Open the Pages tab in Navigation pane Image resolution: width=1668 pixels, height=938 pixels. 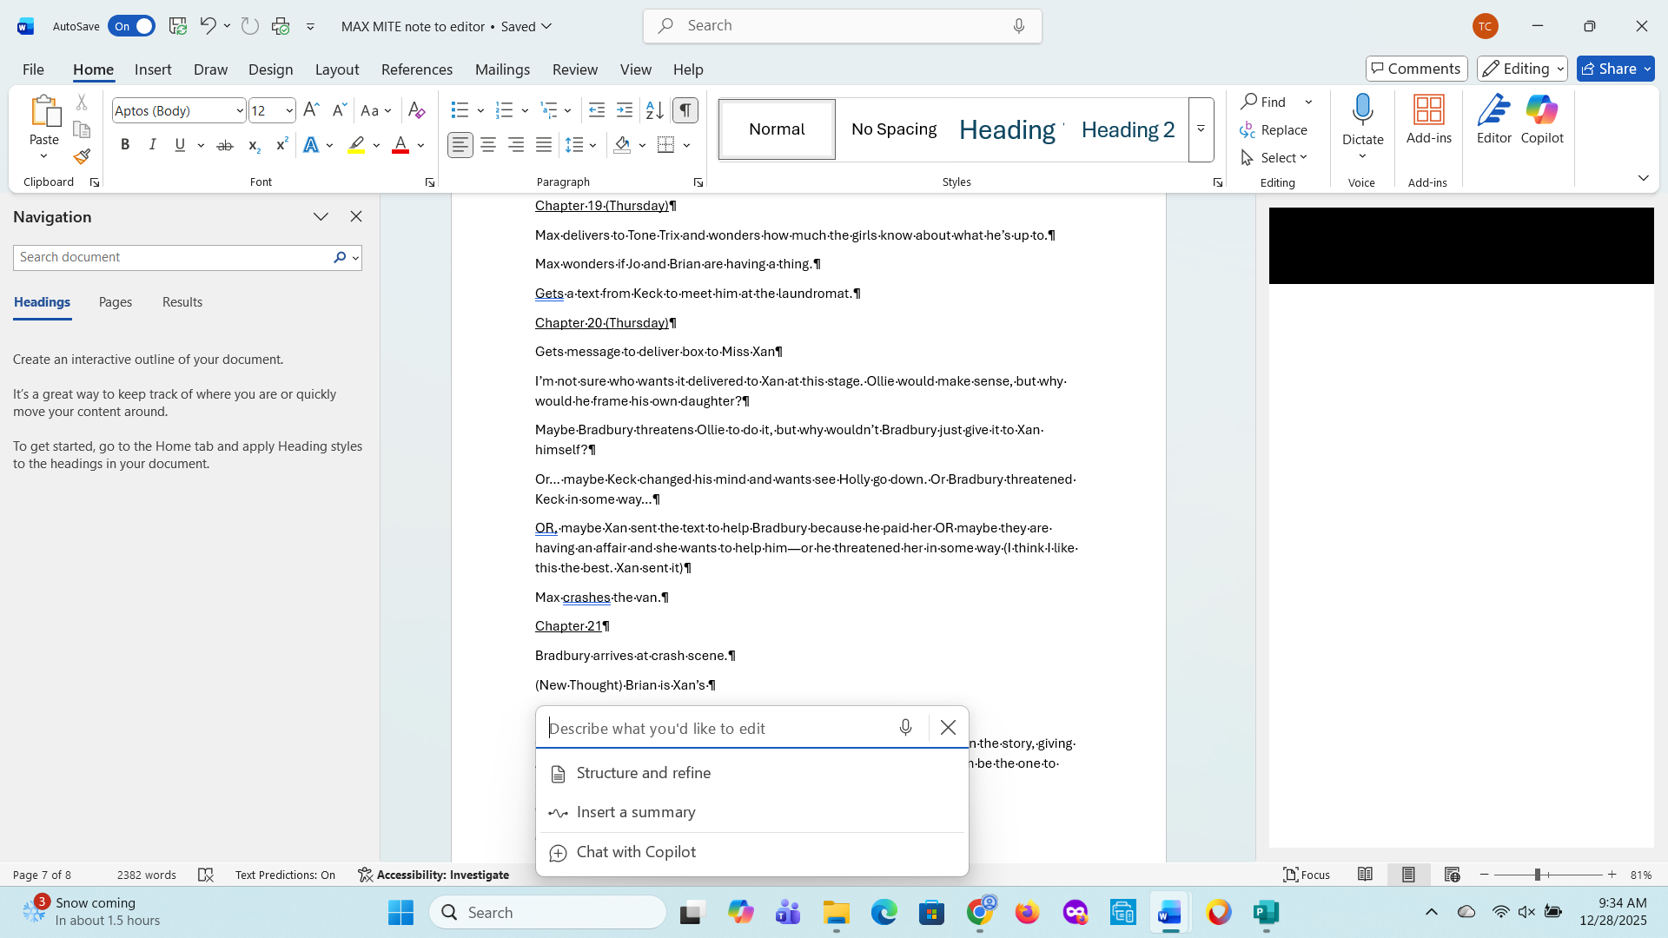click(115, 302)
